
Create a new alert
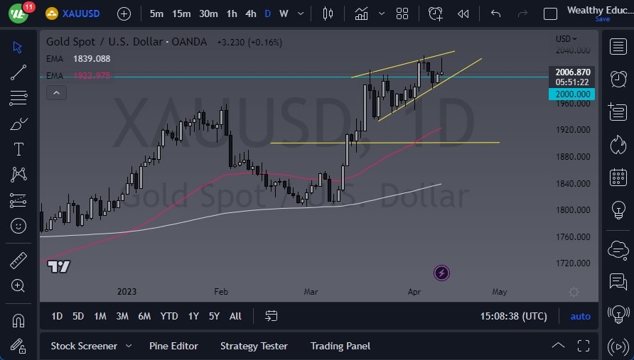[x=436, y=13]
